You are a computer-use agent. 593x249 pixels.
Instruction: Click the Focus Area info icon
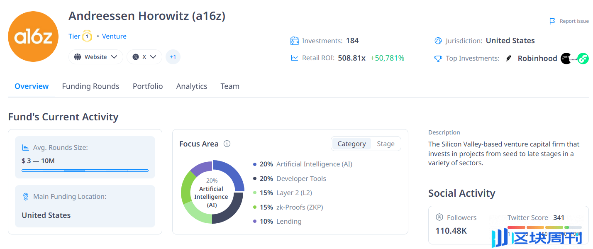pos(227,144)
